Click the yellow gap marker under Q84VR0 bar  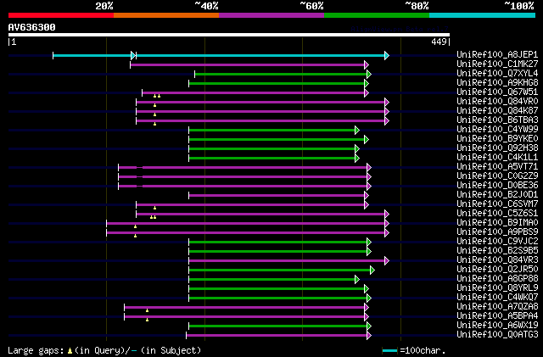coord(154,105)
